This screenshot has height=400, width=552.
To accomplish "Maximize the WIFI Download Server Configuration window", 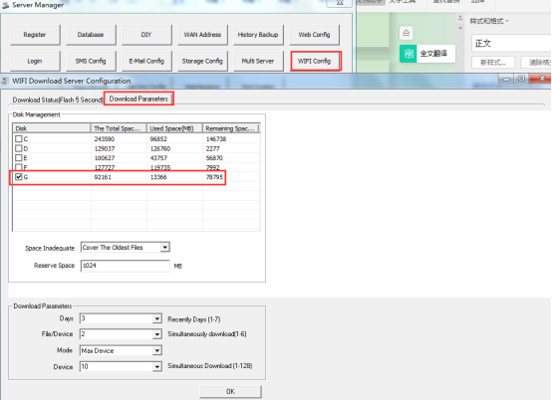I will (522, 79).
